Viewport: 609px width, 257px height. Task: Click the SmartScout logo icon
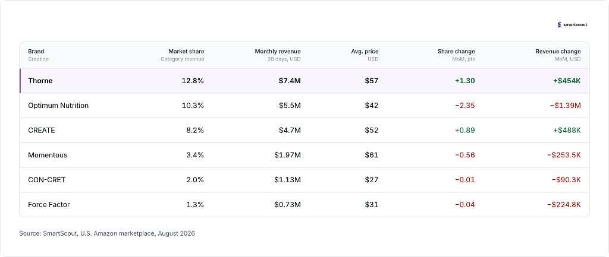pos(559,25)
